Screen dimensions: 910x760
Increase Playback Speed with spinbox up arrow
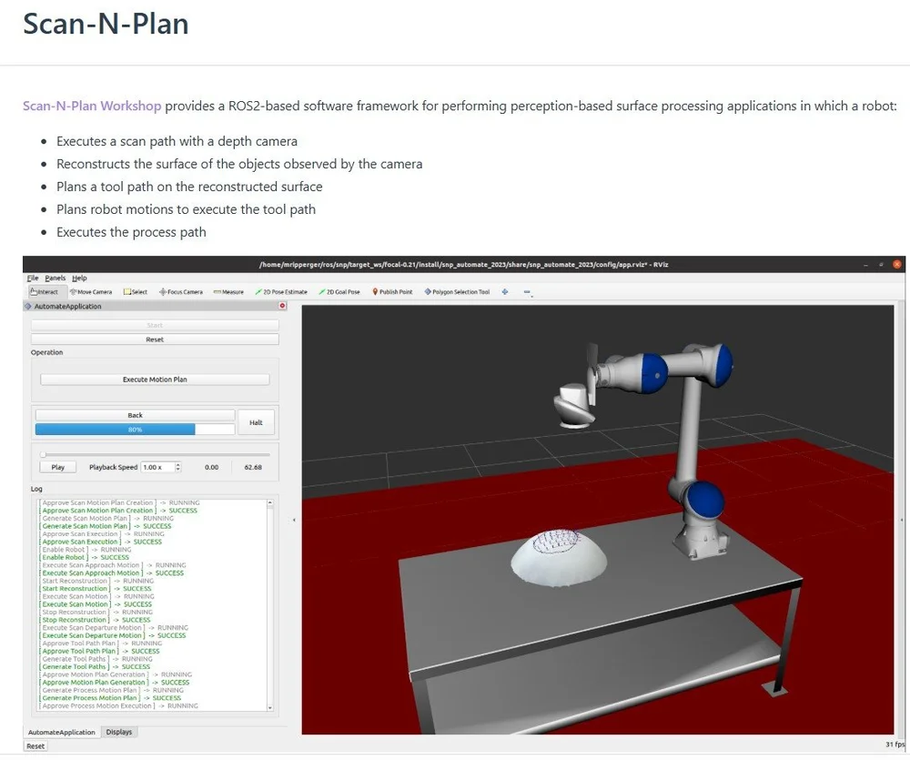[x=178, y=464]
